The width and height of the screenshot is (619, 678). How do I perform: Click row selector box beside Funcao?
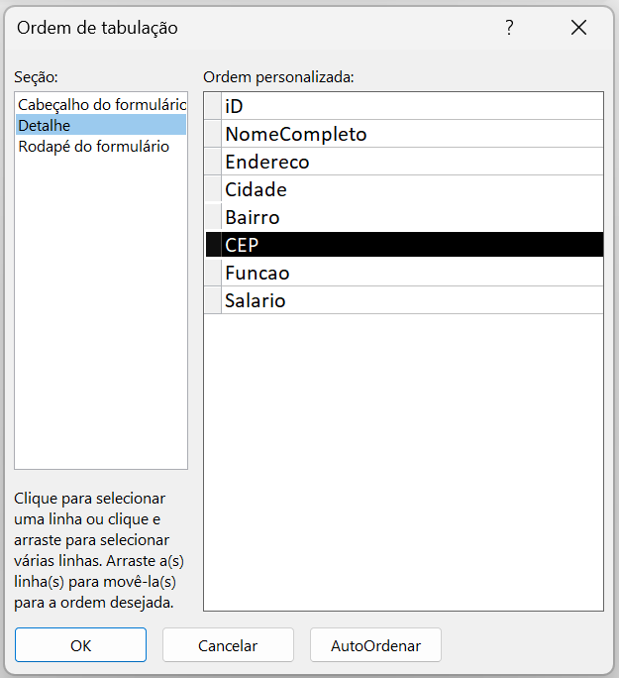pos(213,273)
